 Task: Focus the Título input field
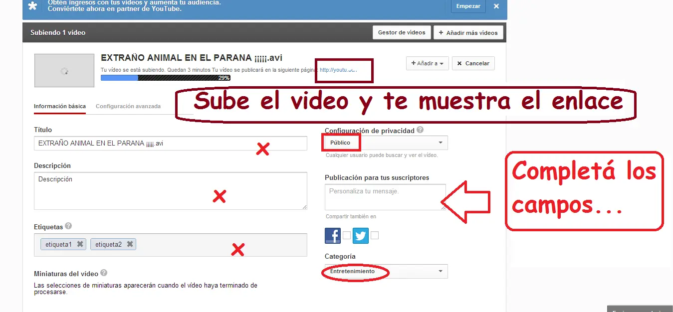point(171,144)
